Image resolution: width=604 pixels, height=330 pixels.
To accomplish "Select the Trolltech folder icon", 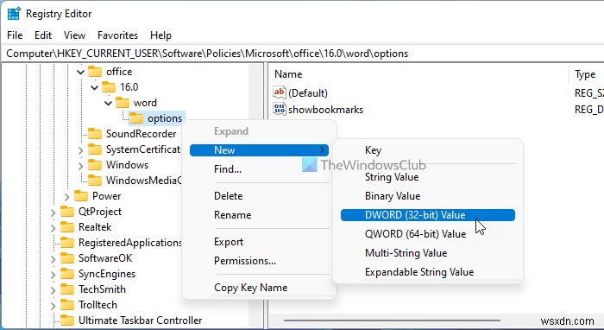I will 67,305.
